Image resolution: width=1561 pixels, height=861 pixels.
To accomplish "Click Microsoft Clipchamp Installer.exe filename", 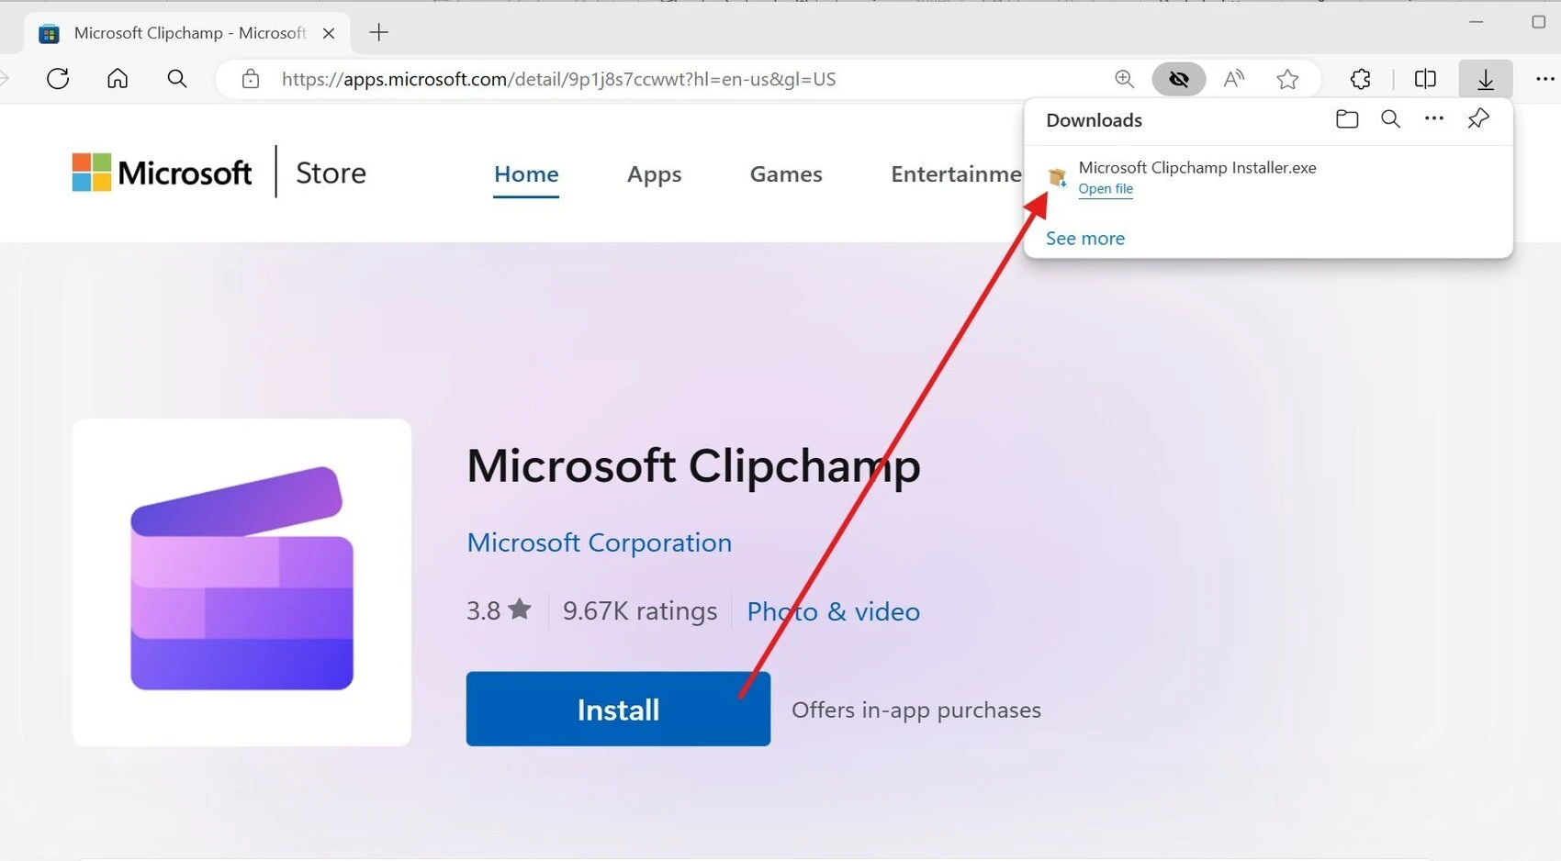I will pyautogui.click(x=1197, y=167).
